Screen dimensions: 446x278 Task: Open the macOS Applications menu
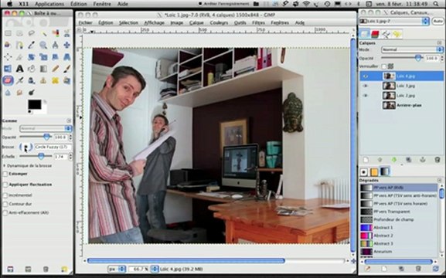49,4
